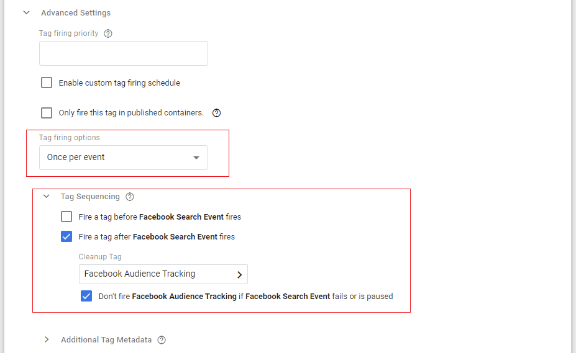576x353 pixels.
Task: Open the Tag Sequencing help tooltip
Action: (130, 197)
